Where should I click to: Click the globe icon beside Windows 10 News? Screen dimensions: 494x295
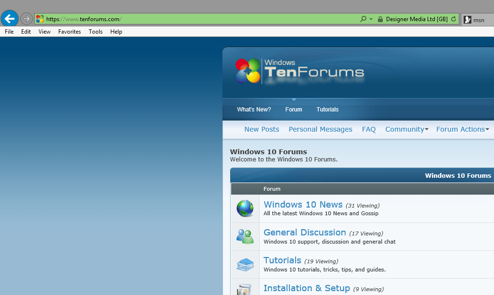tap(245, 208)
